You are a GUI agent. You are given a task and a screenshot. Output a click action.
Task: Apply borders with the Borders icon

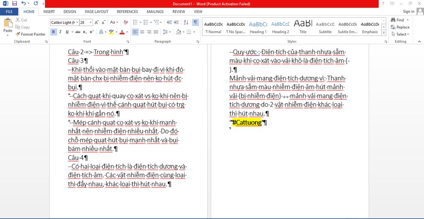[x=189, y=32]
